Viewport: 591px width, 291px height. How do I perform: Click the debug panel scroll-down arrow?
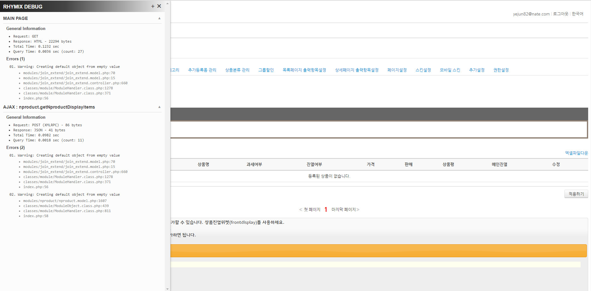(167, 288)
